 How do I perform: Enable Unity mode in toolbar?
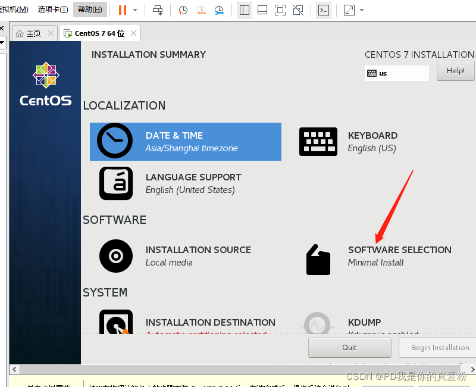(298, 10)
